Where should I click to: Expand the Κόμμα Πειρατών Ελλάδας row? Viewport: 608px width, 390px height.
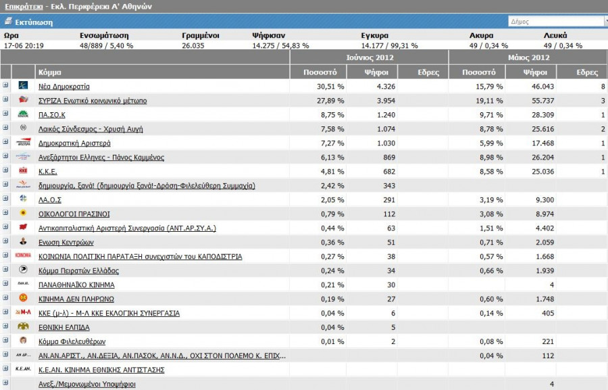click(5, 270)
